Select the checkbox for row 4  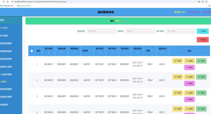click(31, 112)
